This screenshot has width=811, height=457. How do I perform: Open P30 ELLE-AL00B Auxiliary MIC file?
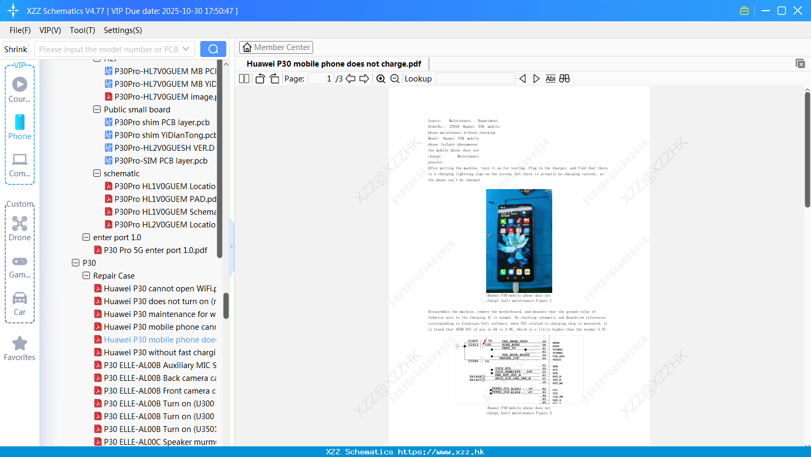(155, 365)
